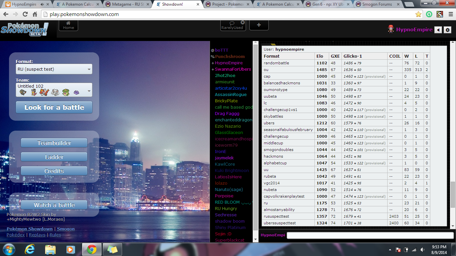456x256 pixels.
Task: Open the Format dropdown showing RU (suspect test)
Action: [54, 69]
